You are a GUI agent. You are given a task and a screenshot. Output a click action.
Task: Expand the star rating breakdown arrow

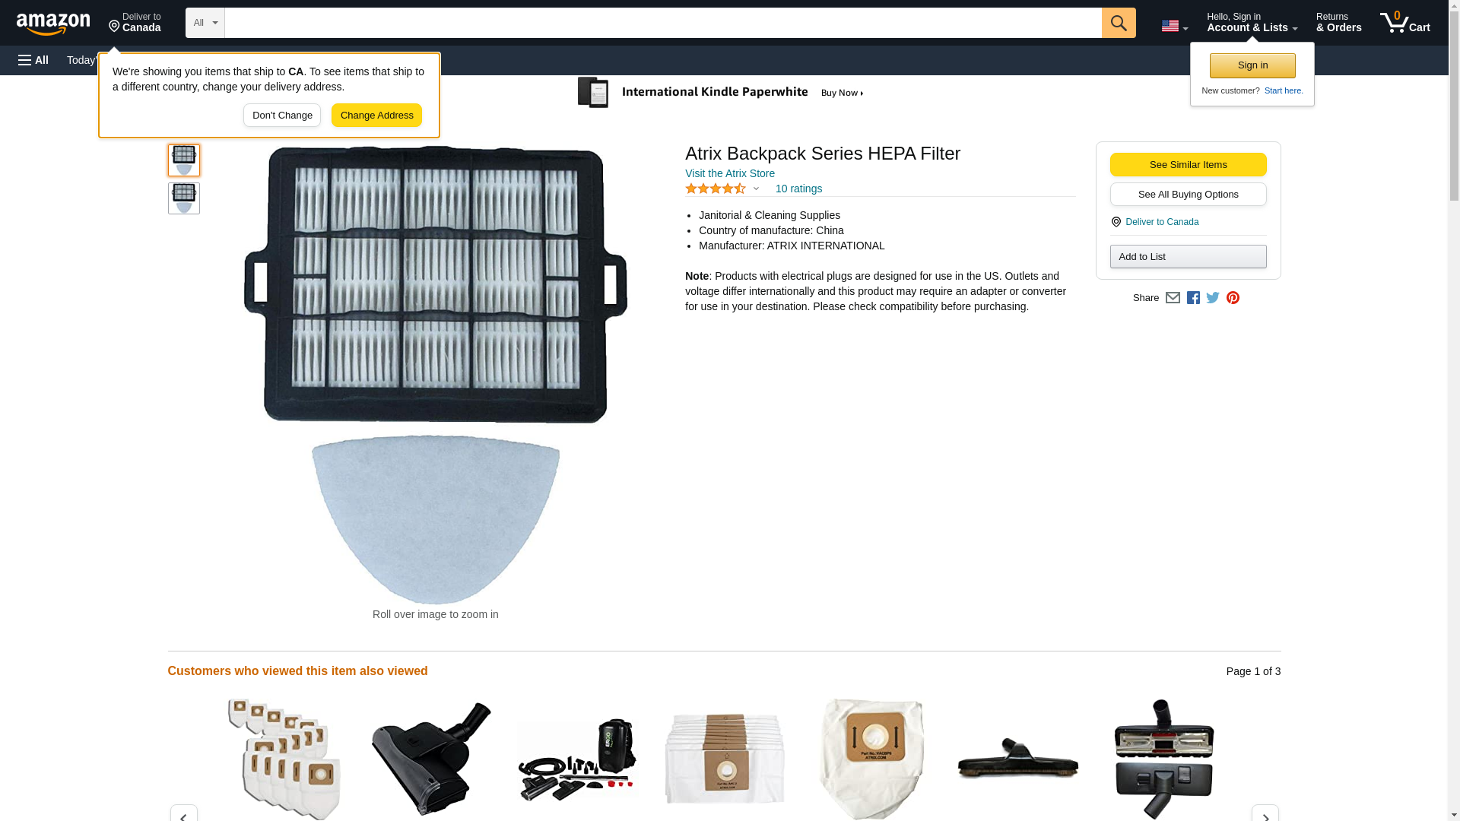(756, 189)
